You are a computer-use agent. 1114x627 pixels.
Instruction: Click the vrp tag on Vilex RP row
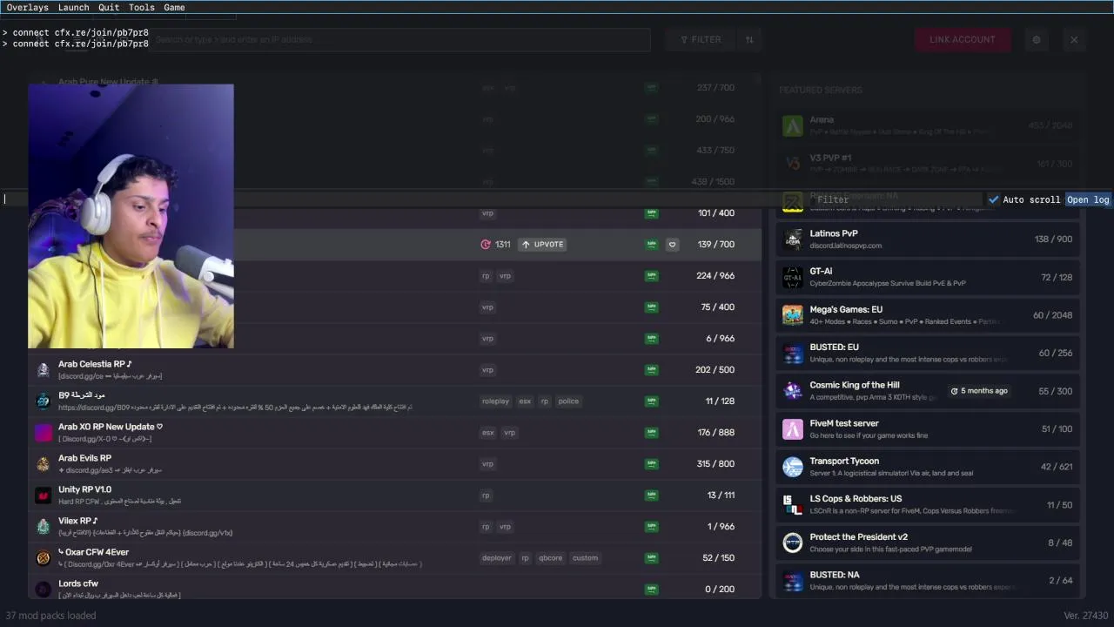[505, 527]
